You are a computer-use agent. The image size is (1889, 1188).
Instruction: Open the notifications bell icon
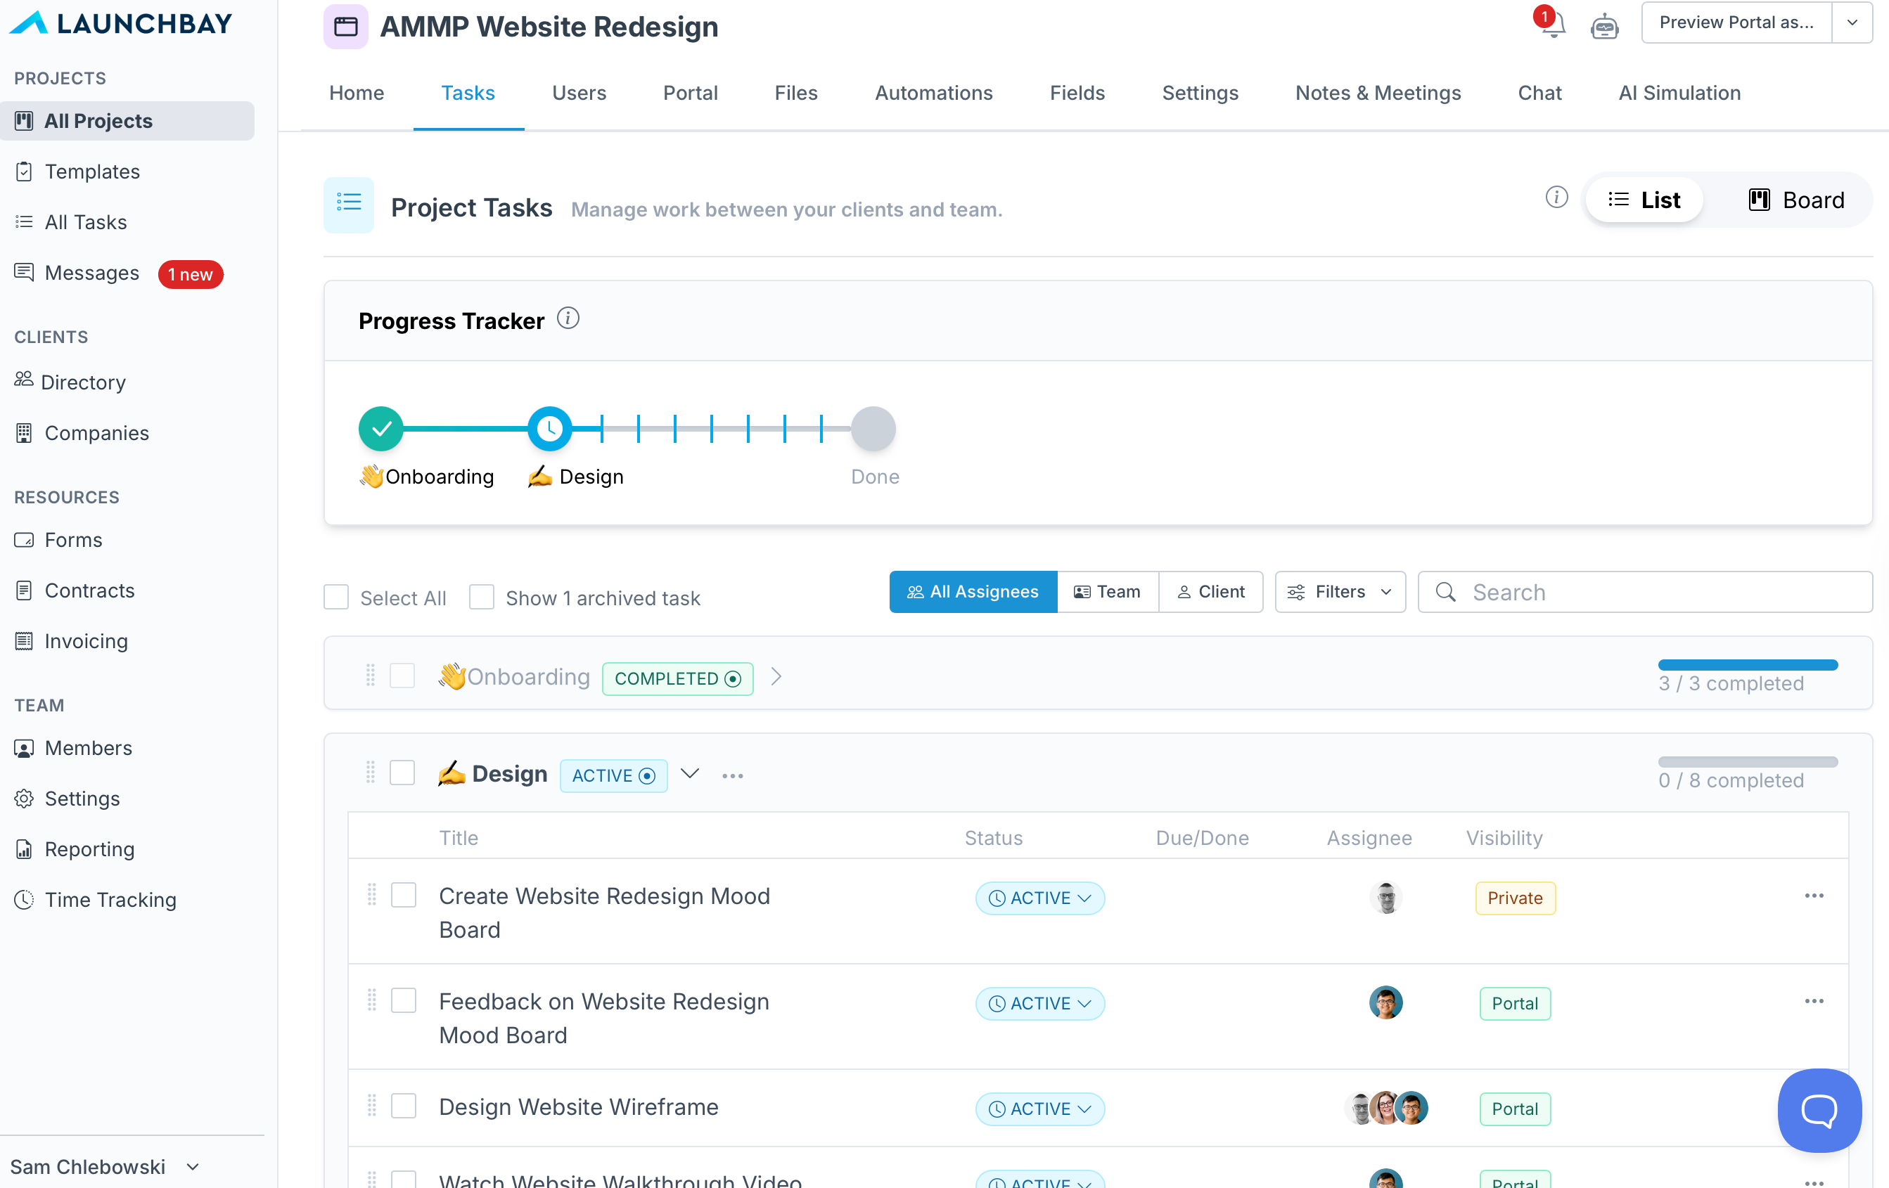pyautogui.click(x=1554, y=25)
